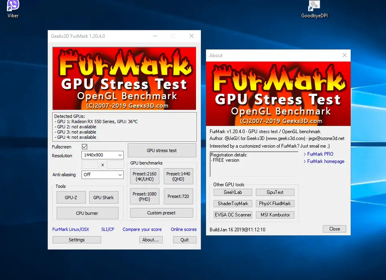Image resolution: width=386 pixels, height=280 pixels.
Task: Click the Custom preset button
Action: point(161,213)
